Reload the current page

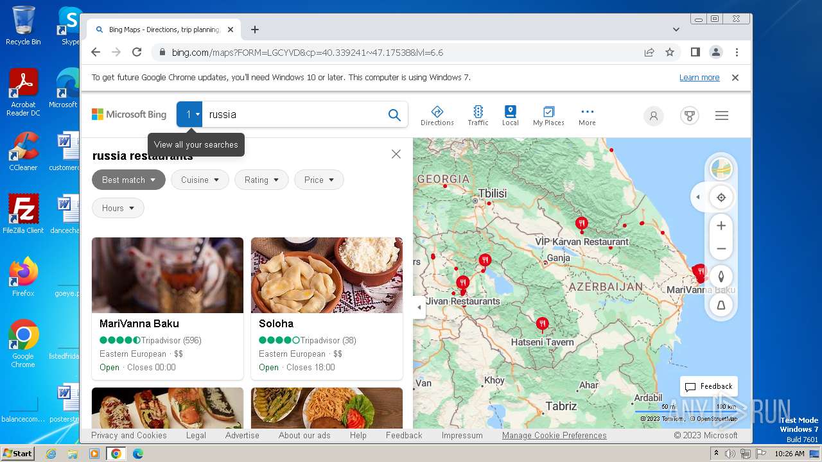[137, 53]
